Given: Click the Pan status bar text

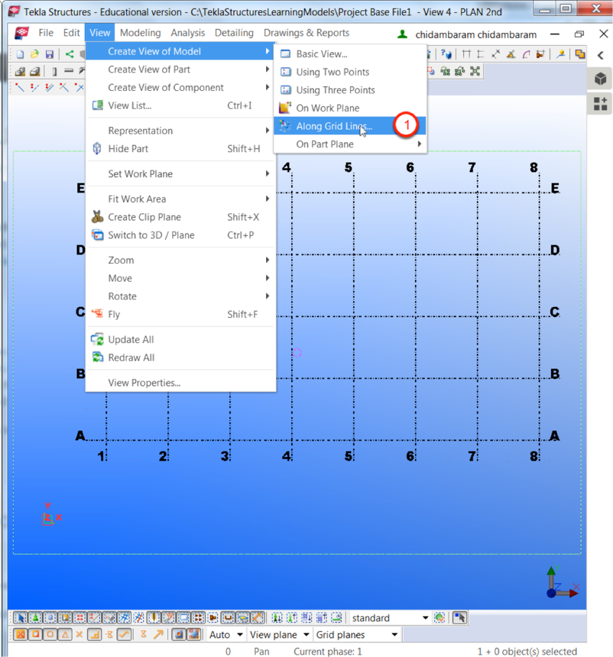Looking at the screenshot, I should pos(261,651).
